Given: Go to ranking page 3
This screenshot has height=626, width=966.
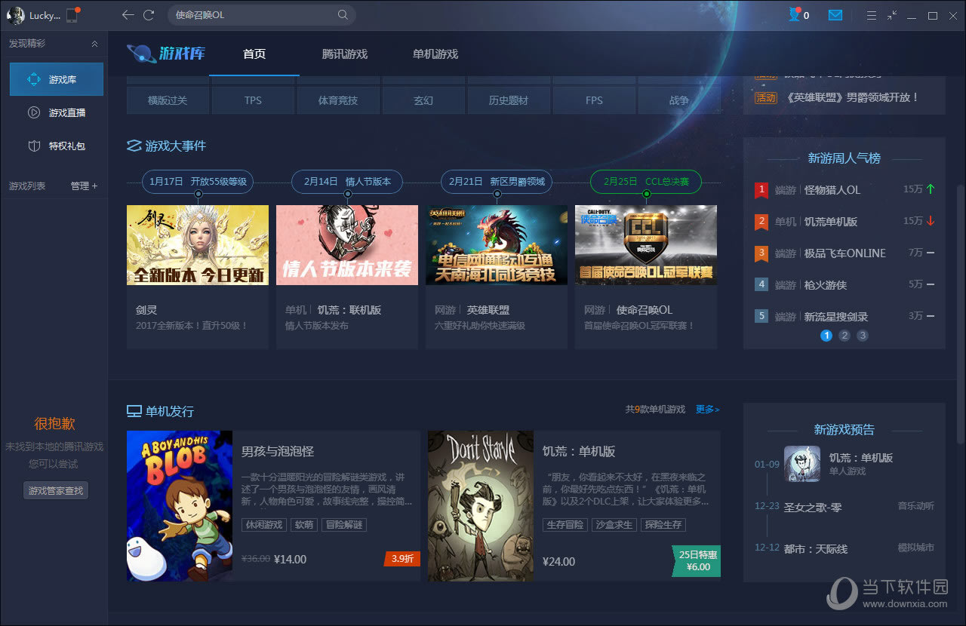Looking at the screenshot, I should tap(863, 336).
